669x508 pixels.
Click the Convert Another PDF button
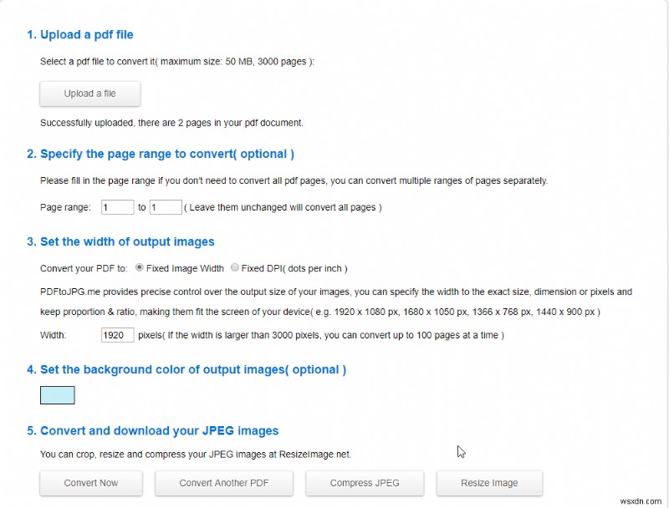pos(223,483)
